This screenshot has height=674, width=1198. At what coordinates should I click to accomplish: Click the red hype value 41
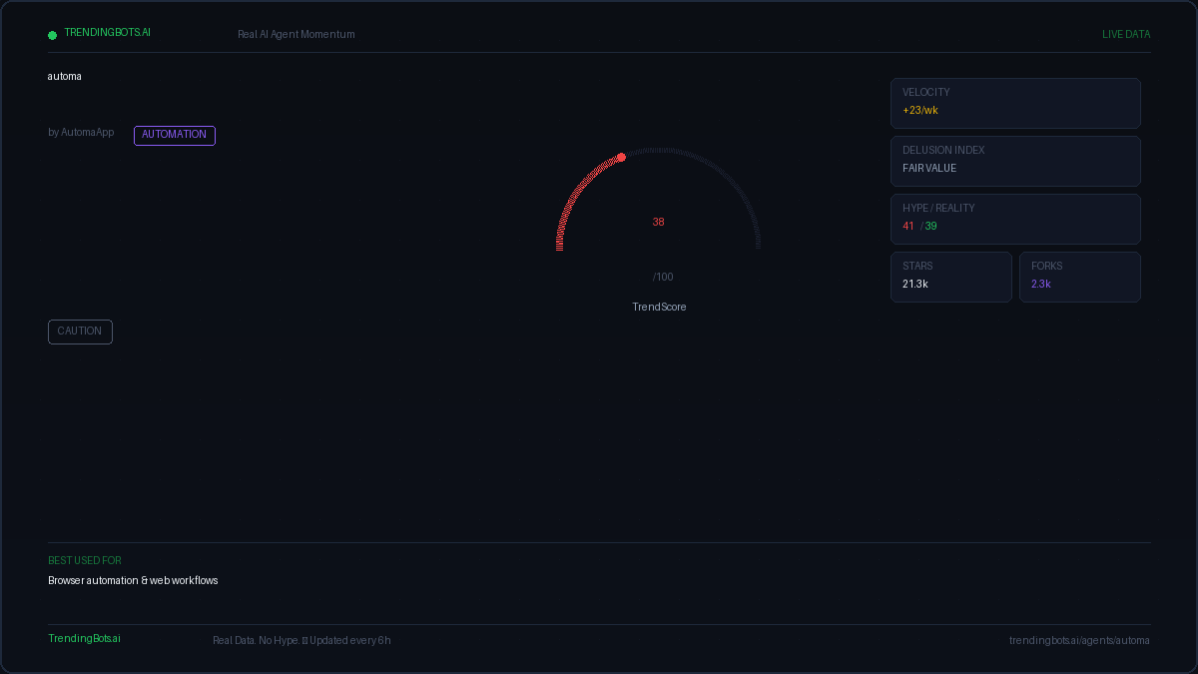908,227
